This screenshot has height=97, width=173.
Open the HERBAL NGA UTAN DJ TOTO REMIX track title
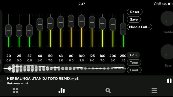[x=43, y=79]
